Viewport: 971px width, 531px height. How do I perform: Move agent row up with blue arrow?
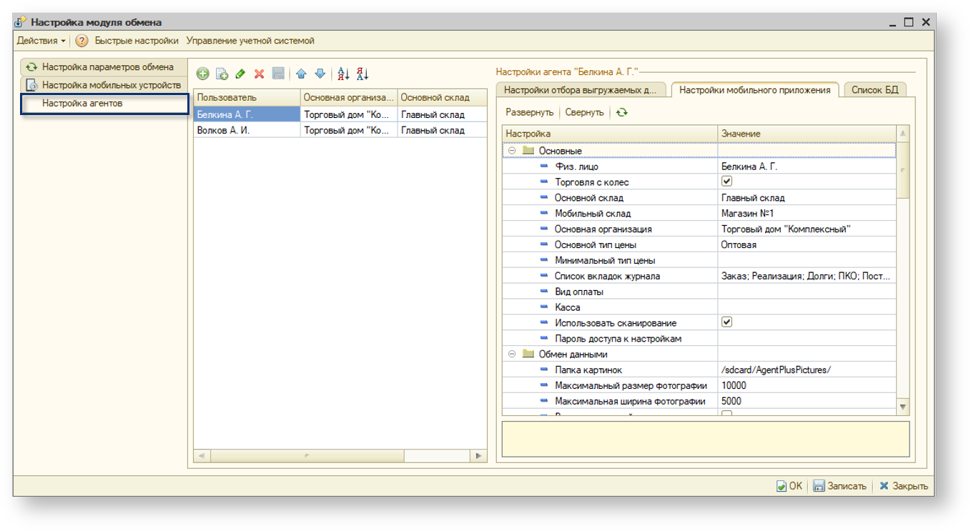[x=301, y=74]
